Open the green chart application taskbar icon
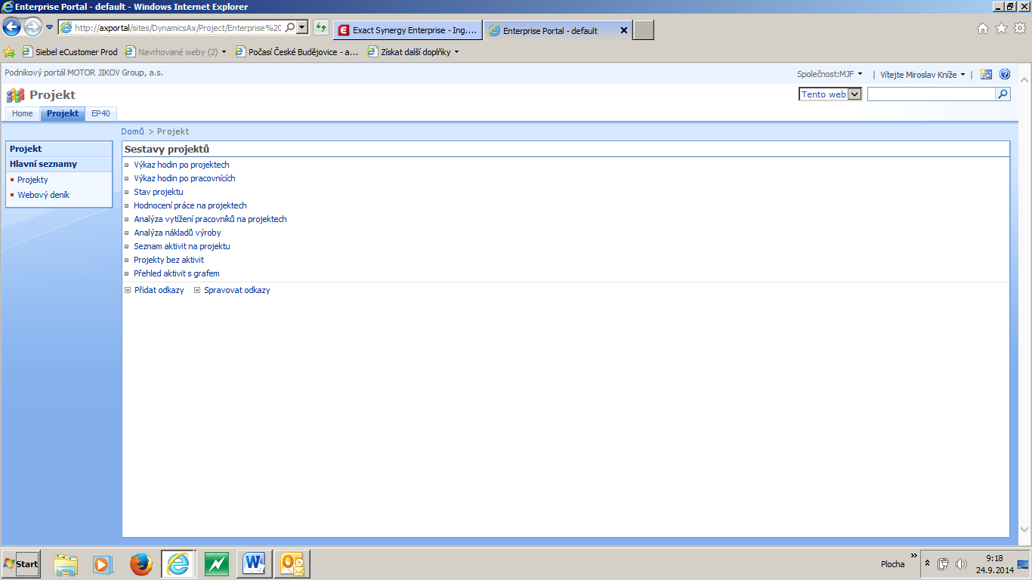This screenshot has width=1032, height=580. [217, 564]
